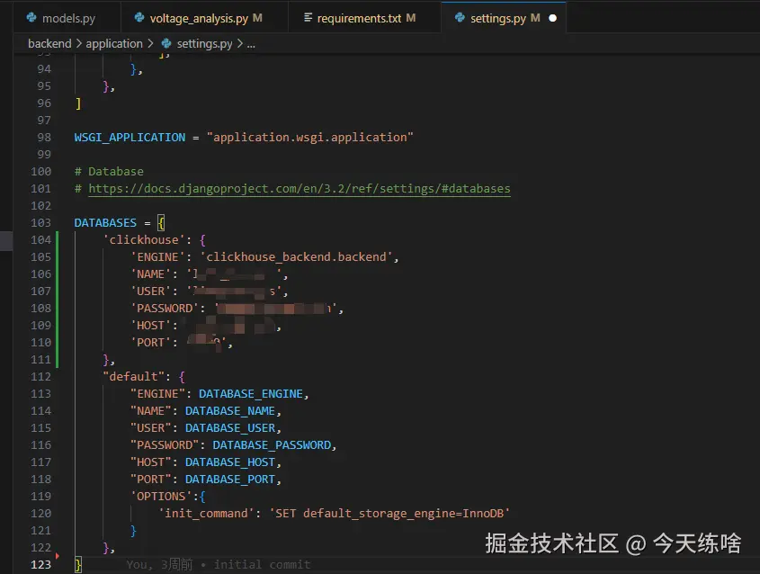Click the DATABASE_NAME value
Viewport: 760px width, 574px height.
point(230,410)
